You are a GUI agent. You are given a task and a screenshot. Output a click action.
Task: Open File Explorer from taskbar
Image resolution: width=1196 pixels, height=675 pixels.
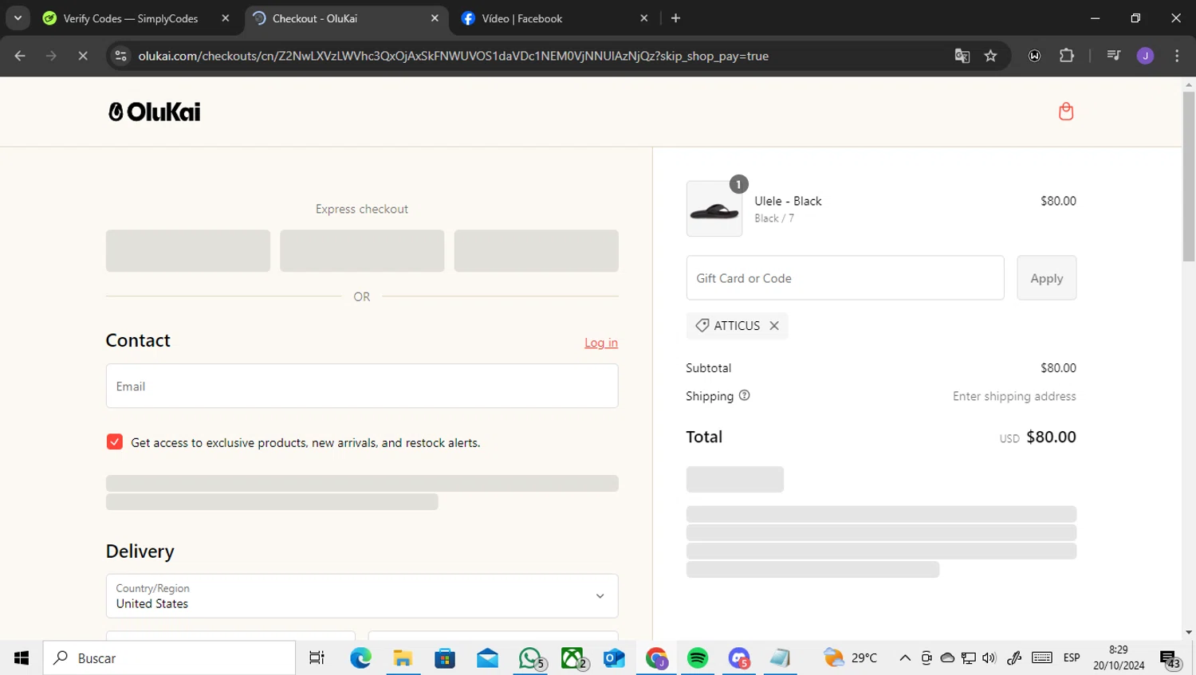[x=403, y=658]
